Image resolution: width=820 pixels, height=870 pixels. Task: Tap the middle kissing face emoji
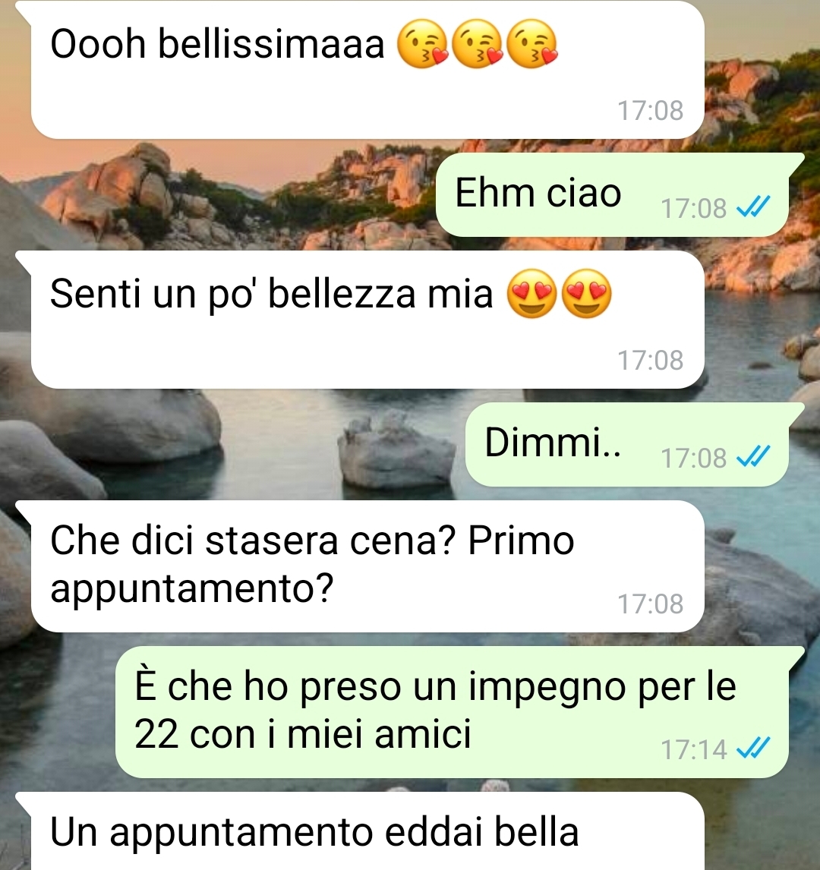[478, 44]
